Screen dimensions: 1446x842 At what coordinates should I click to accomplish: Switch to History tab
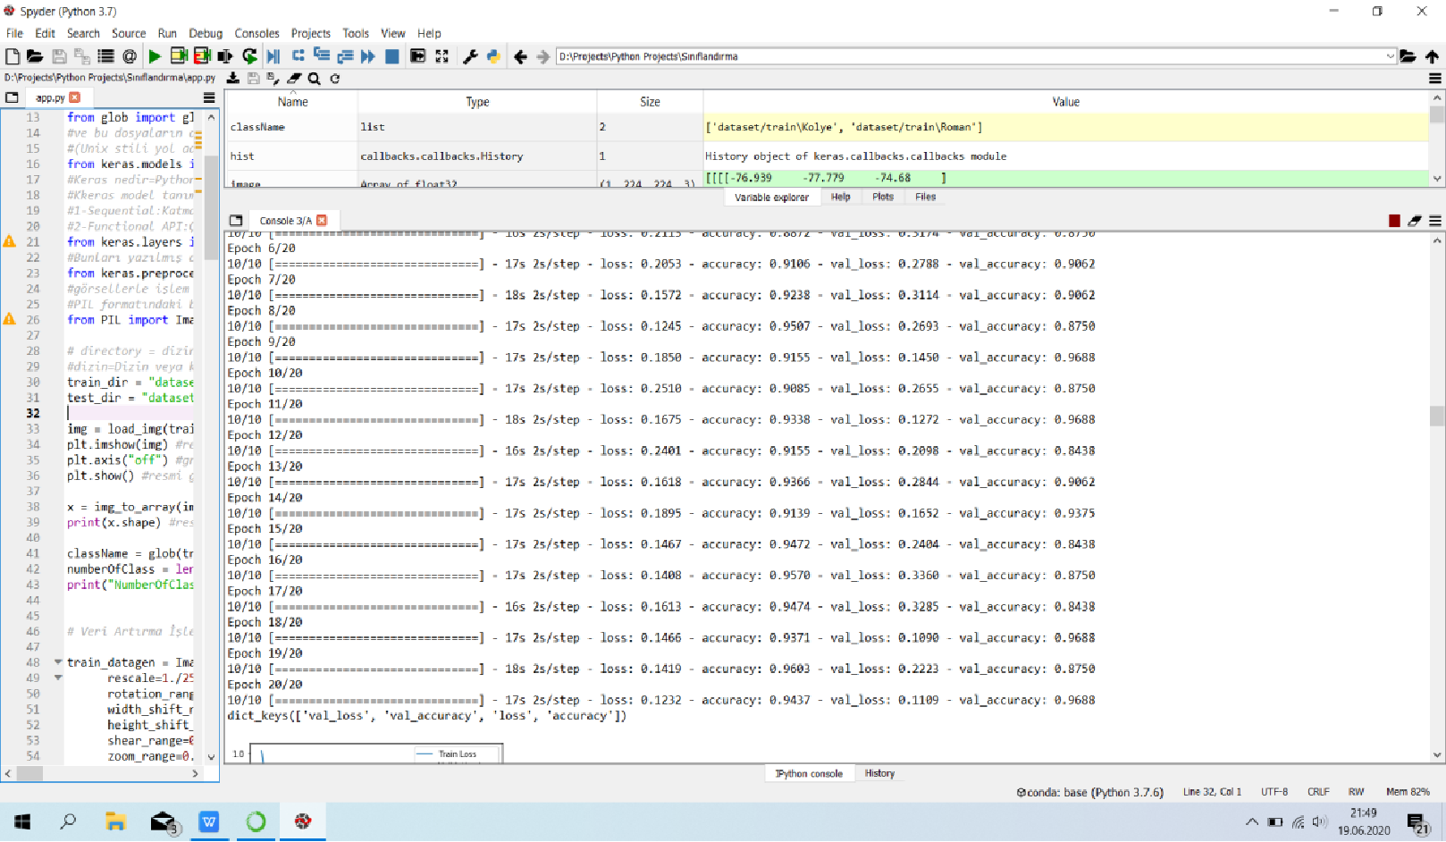point(879,774)
